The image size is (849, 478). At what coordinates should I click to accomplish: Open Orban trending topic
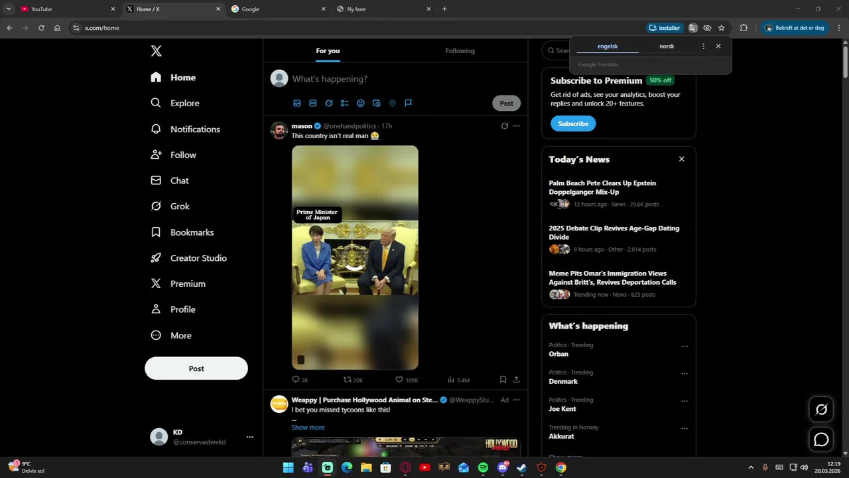click(558, 354)
